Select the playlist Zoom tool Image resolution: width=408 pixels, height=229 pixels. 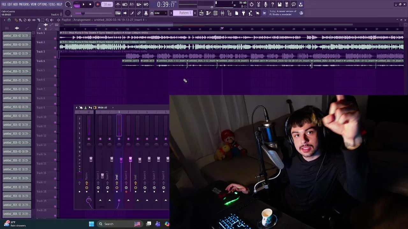click(x=47, y=20)
